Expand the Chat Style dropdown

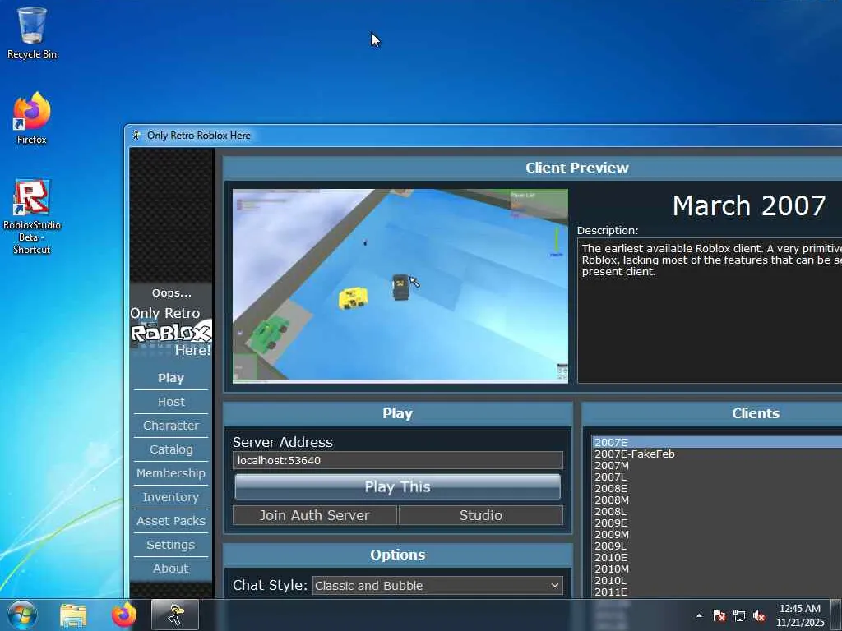click(x=437, y=585)
